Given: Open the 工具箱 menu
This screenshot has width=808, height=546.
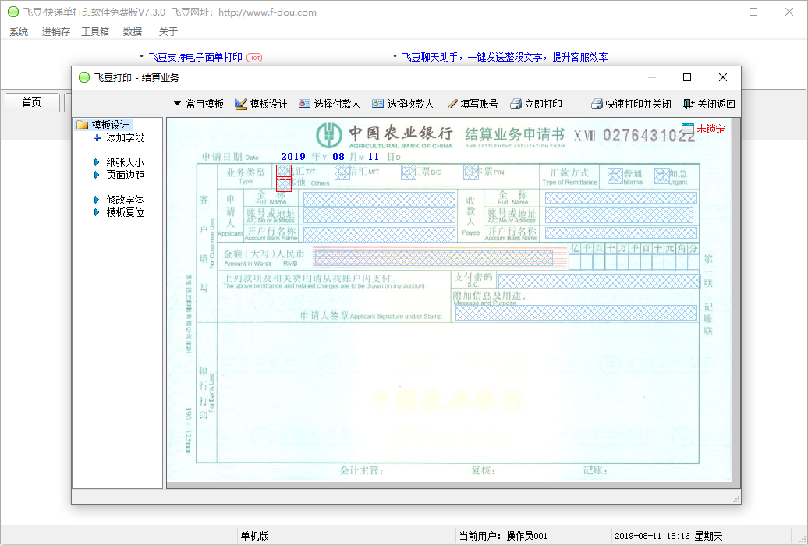Looking at the screenshot, I should (x=95, y=32).
